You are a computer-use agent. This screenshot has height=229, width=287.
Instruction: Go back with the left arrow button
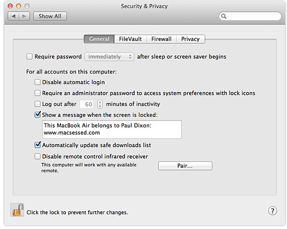coord(13,16)
